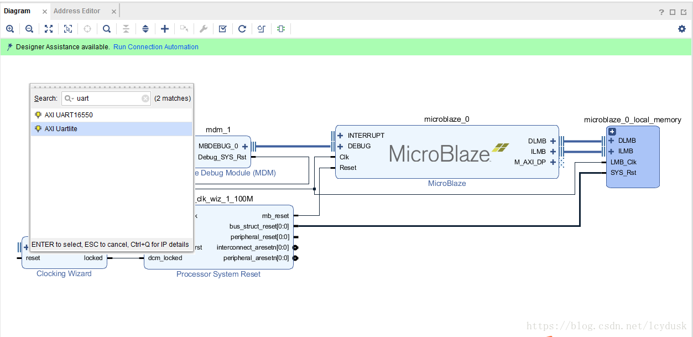693x337 pixels.
Task: Expand the DEBUG port on microblaze_0
Action: coord(340,146)
